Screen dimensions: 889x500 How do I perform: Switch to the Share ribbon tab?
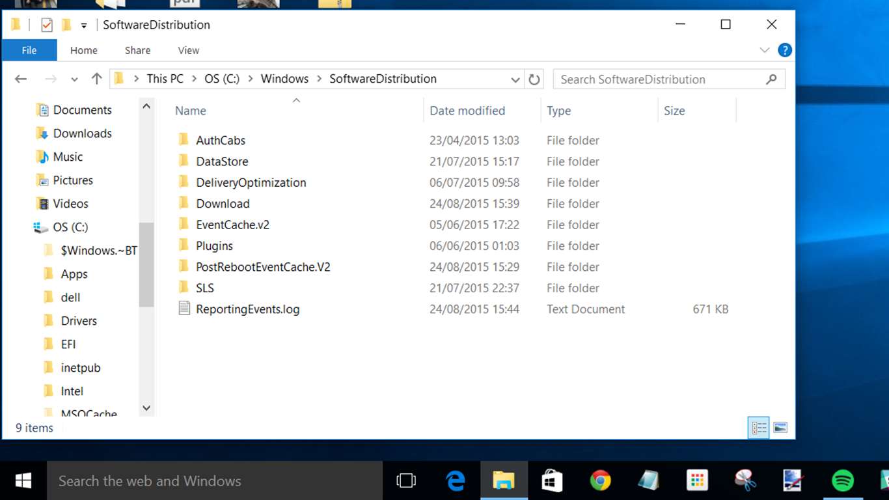coord(137,50)
